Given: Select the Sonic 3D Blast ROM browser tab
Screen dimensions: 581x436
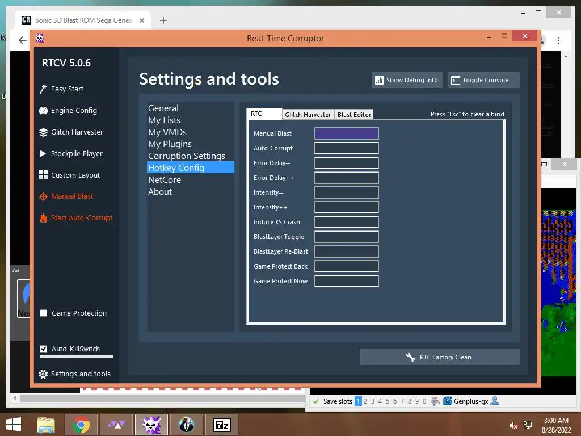Looking at the screenshot, I should click(83, 20).
